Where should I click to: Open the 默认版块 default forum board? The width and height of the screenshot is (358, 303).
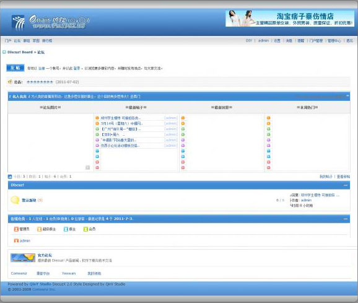coord(28,200)
